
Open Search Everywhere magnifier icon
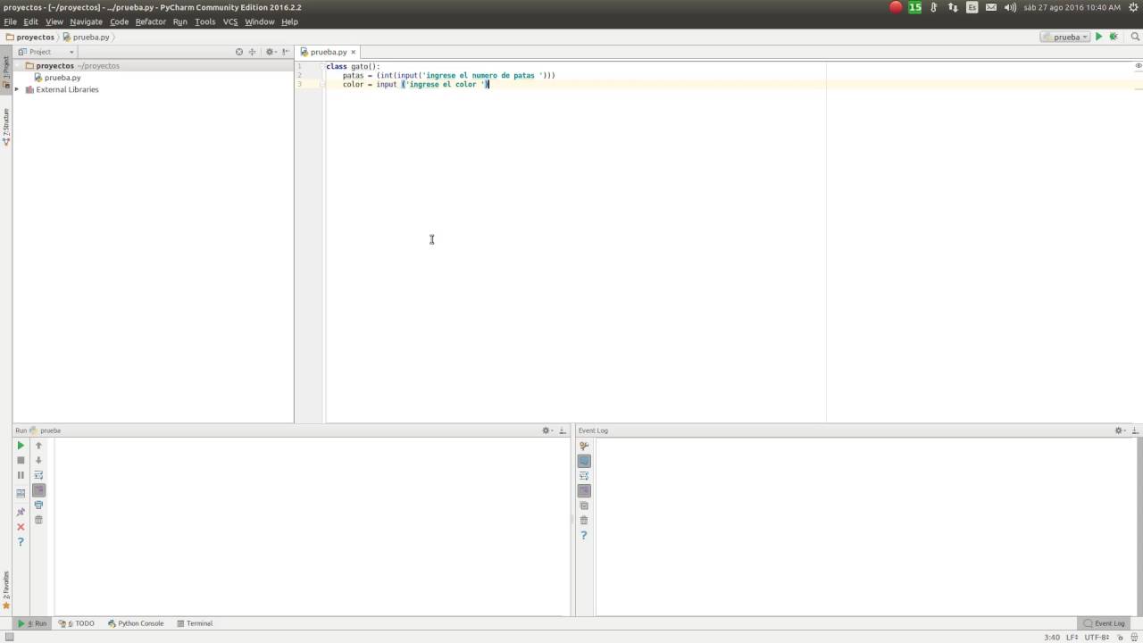click(x=1136, y=37)
